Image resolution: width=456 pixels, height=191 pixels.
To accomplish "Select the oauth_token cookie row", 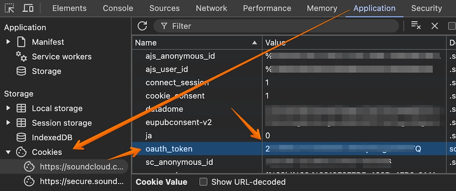I will click(169, 149).
